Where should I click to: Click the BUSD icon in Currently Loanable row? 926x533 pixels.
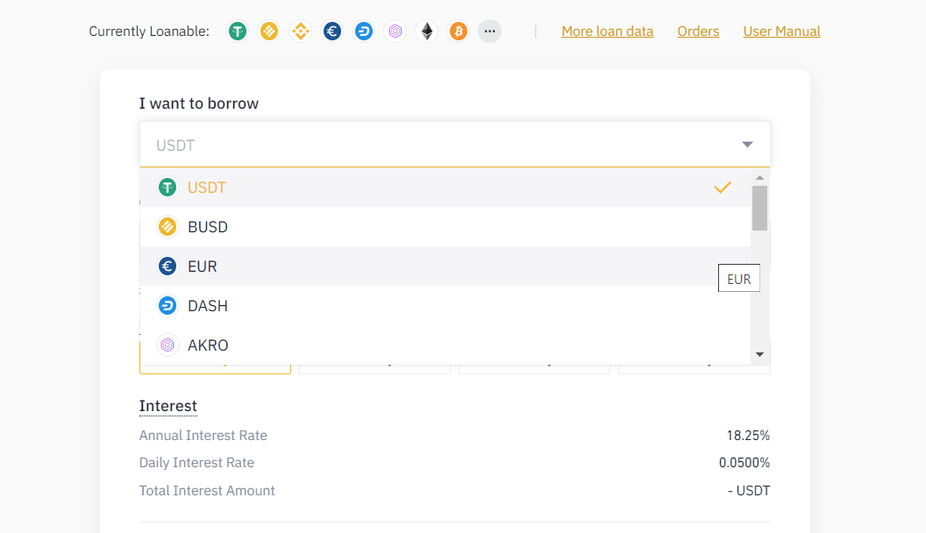[x=269, y=32]
